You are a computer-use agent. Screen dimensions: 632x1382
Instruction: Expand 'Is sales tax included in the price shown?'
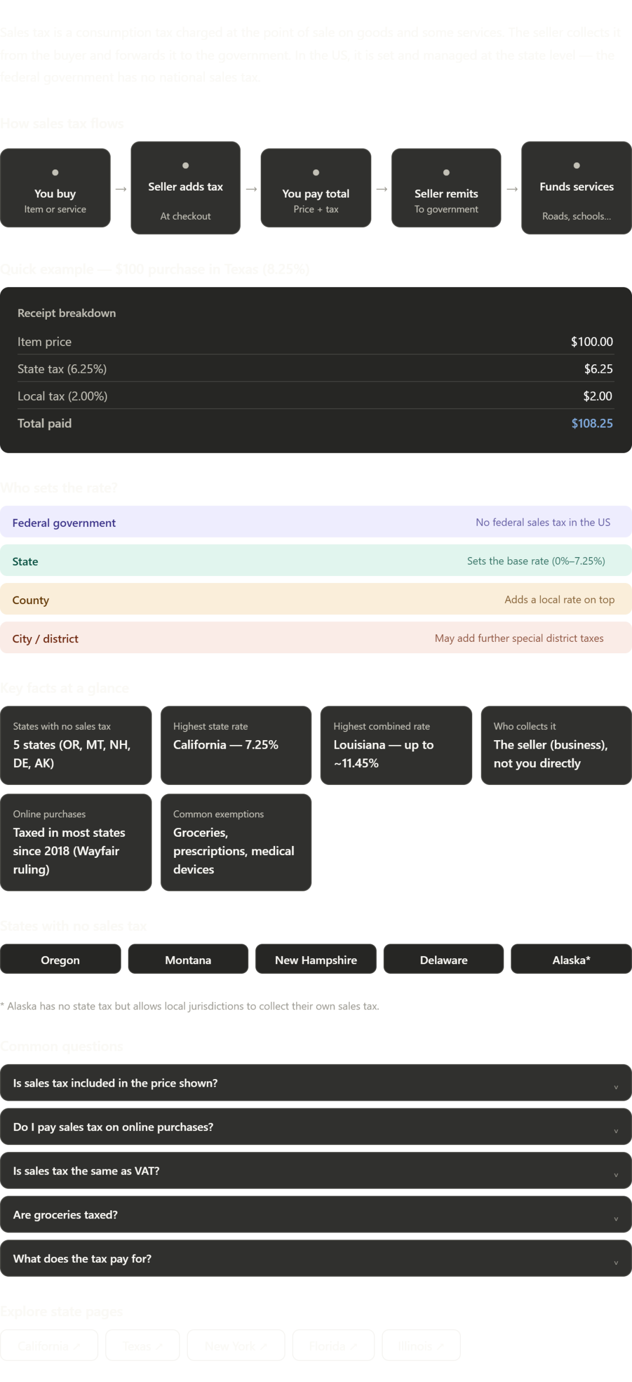[x=316, y=1082]
